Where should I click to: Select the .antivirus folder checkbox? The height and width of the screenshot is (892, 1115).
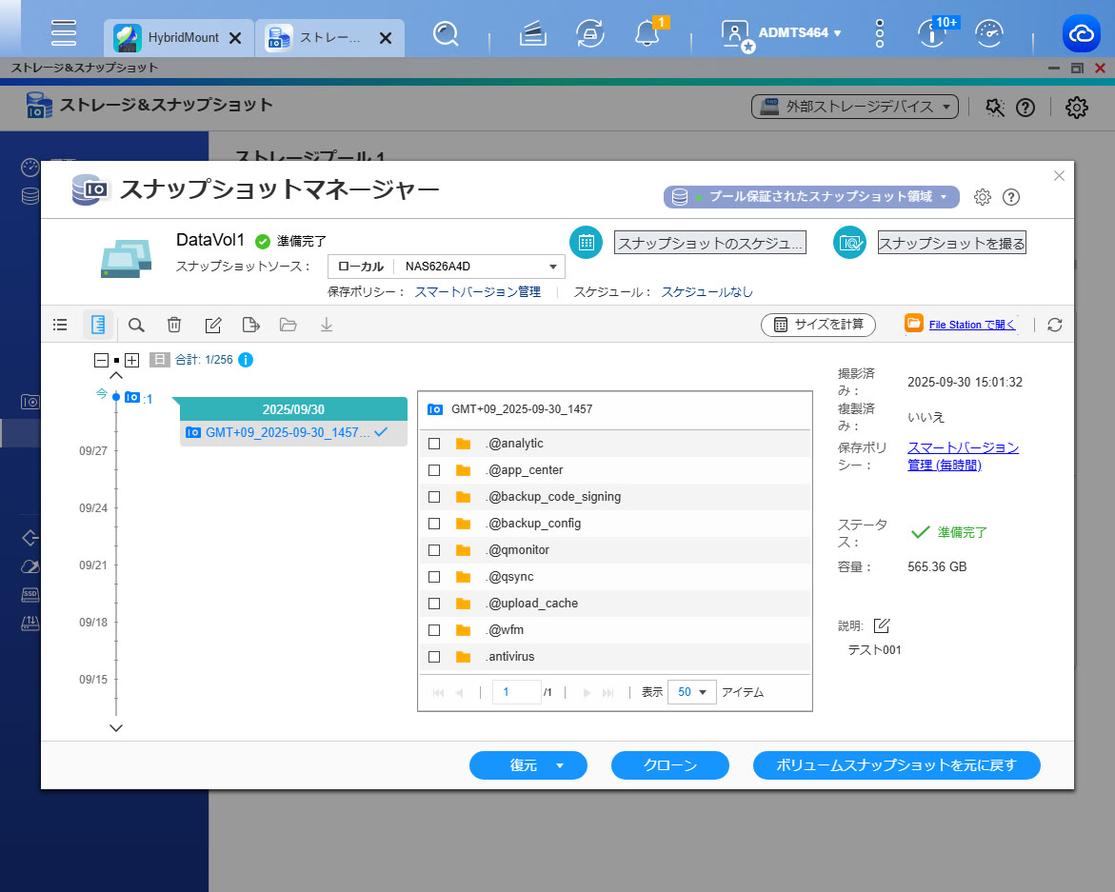click(x=434, y=657)
